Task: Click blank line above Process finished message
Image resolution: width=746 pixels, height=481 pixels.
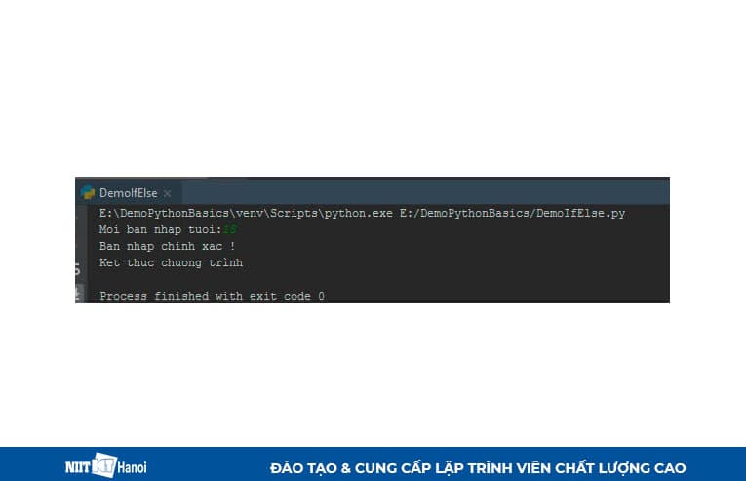Action: click(334, 279)
